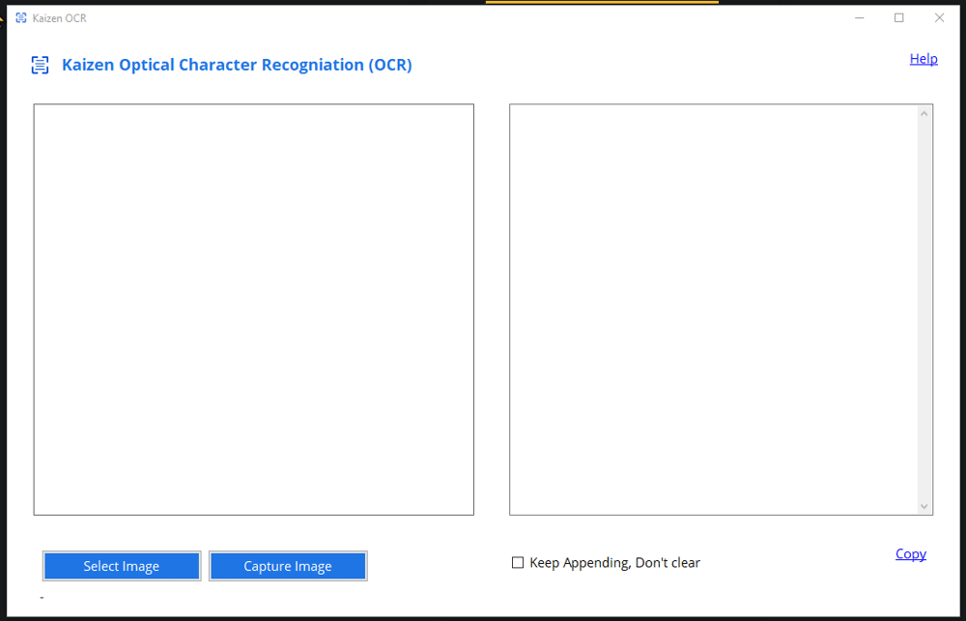Click the scrollbar track of the output panel
This screenshot has width=966, height=621.
click(x=925, y=309)
